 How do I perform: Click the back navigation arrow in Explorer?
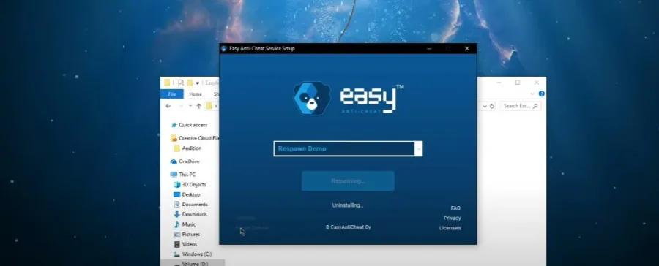point(168,106)
